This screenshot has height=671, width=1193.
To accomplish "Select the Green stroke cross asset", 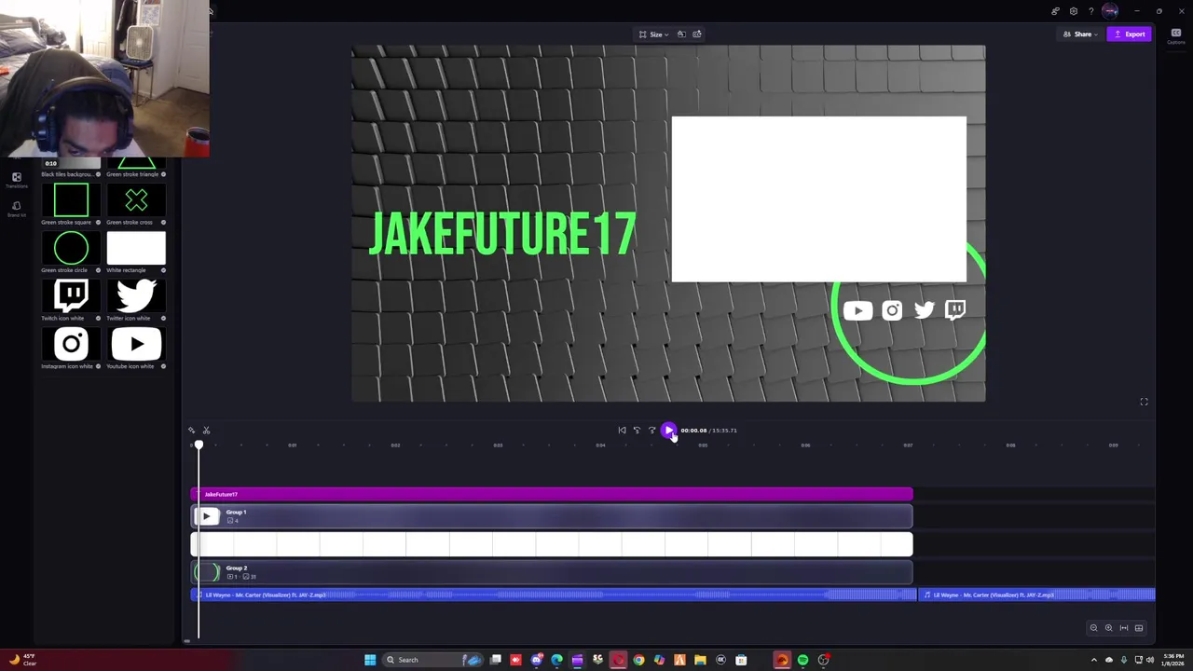I will pyautogui.click(x=136, y=200).
